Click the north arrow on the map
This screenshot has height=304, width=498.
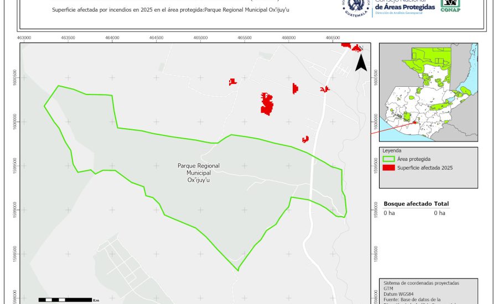[361, 62]
